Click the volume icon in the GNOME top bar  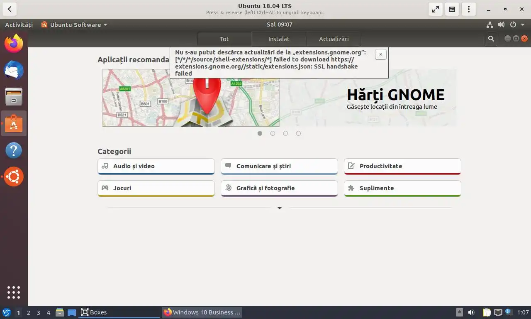click(501, 25)
